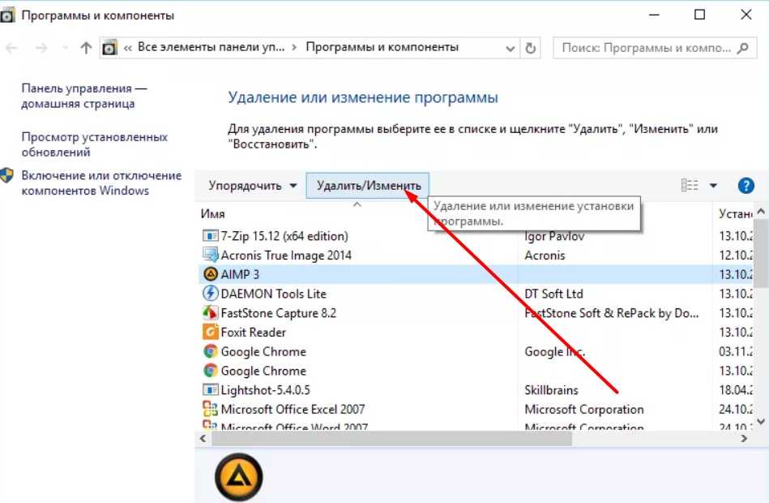Minimize the Программы и компоненты window

tap(654, 15)
